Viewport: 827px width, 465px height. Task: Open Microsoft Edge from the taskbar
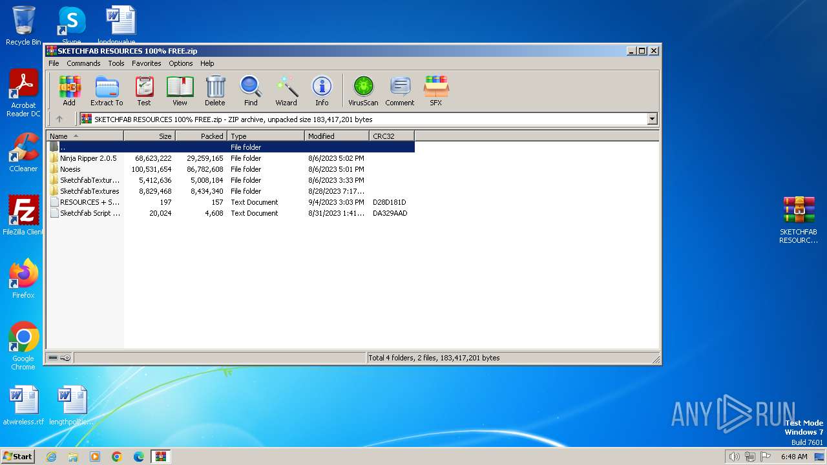tap(139, 457)
